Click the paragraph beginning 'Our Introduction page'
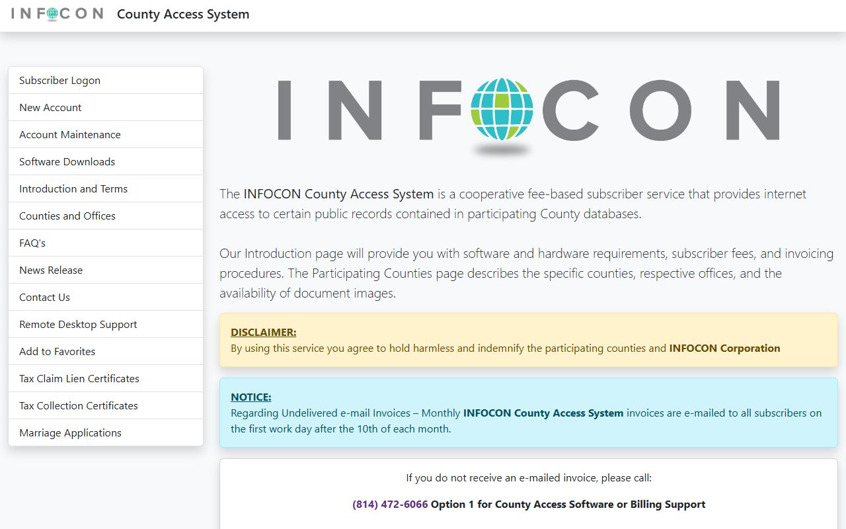 click(x=527, y=273)
